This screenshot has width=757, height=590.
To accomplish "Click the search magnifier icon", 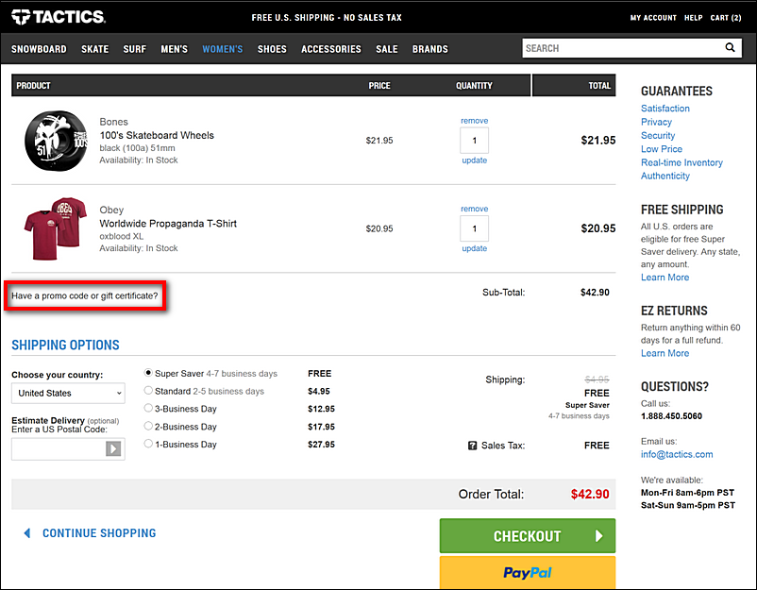I will point(730,47).
